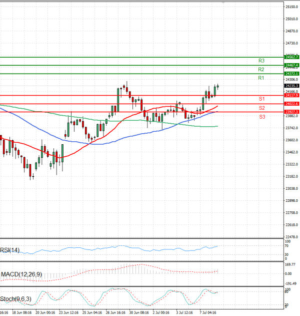Click the MACD 169.77 scale value
300x316 pixels.
point(290,264)
